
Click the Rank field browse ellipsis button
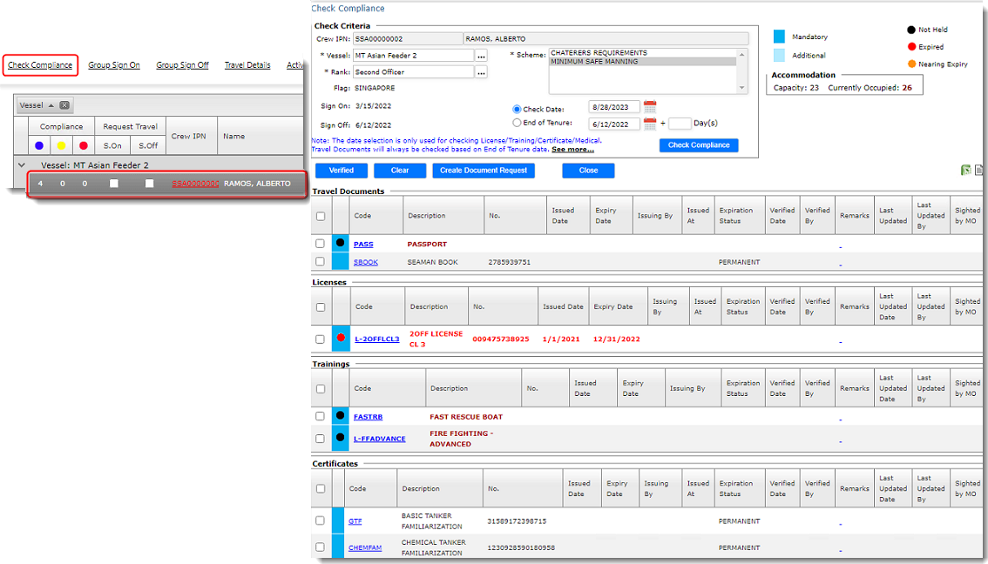480,72
